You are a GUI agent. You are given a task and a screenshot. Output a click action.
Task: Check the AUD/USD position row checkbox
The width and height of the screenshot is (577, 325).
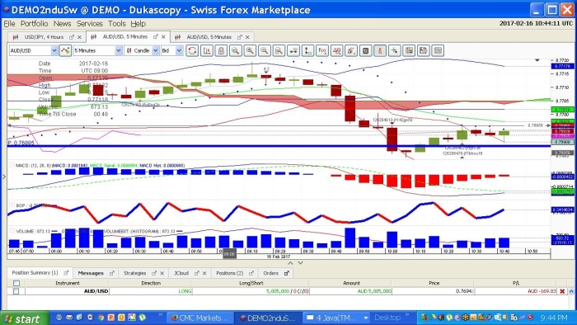click(x=16, y=291)
